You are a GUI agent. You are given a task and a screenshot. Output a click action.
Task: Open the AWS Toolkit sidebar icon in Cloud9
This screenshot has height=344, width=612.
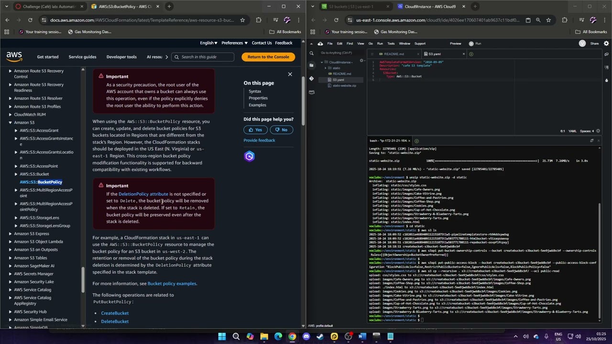[312, 91]
